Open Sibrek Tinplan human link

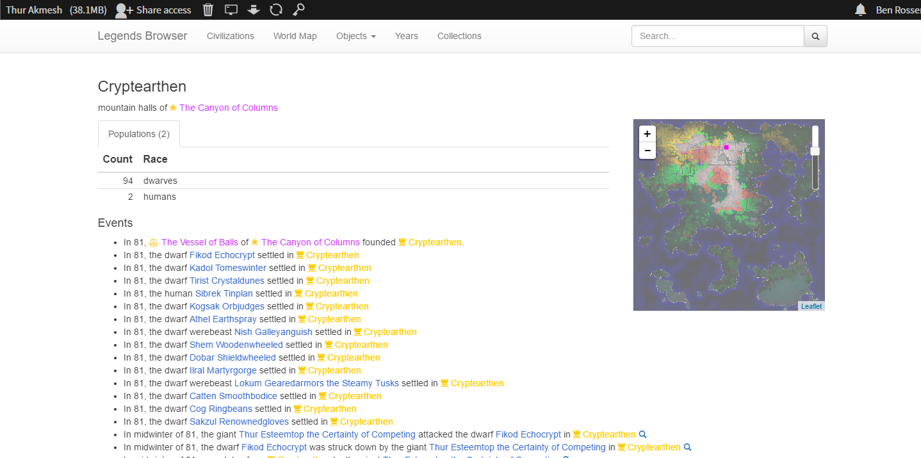pyautogui.click(x=224, y=293)
